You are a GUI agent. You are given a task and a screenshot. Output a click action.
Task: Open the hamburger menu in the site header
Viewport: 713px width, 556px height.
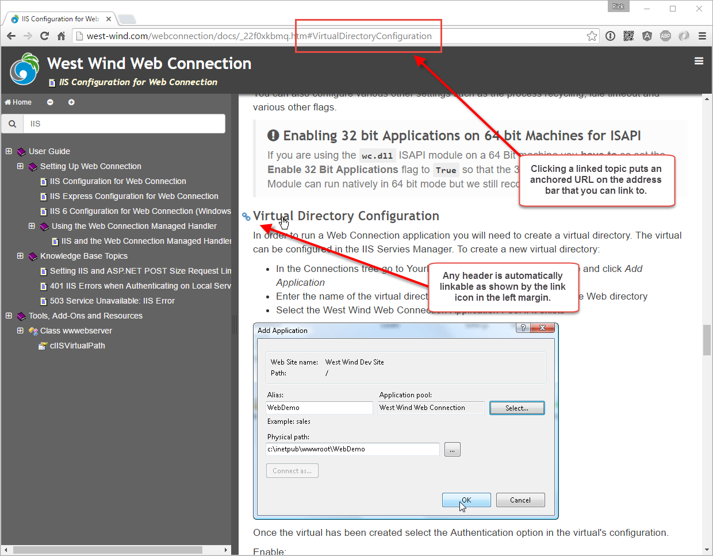[x=699, y=61]
